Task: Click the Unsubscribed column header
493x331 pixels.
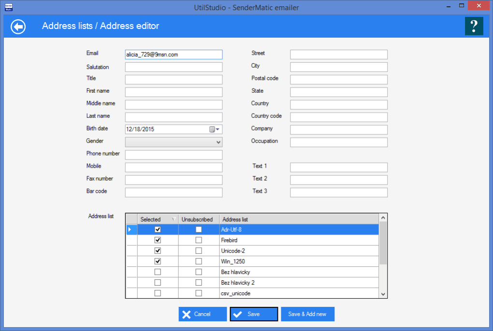Action: point(197,219)
